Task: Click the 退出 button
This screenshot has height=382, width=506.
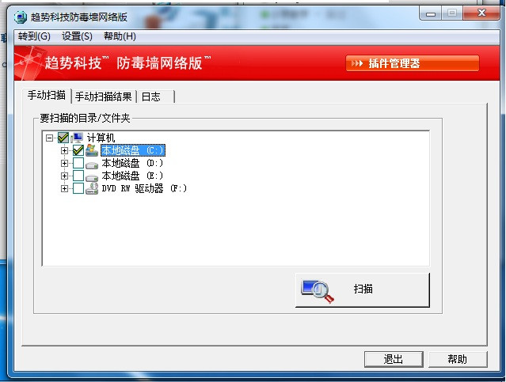Action: tap(394, 359)
